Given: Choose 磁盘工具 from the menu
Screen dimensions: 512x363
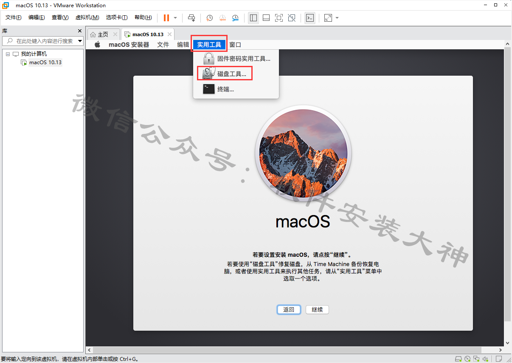Looking at the screenshot, I should [236, 74].
